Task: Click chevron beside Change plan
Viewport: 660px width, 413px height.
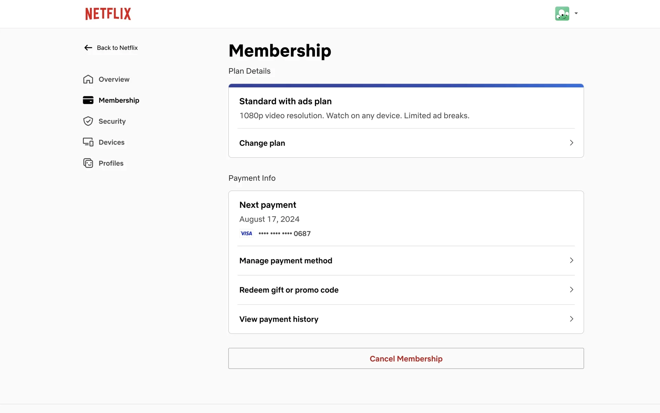Action: pos(571,143)
